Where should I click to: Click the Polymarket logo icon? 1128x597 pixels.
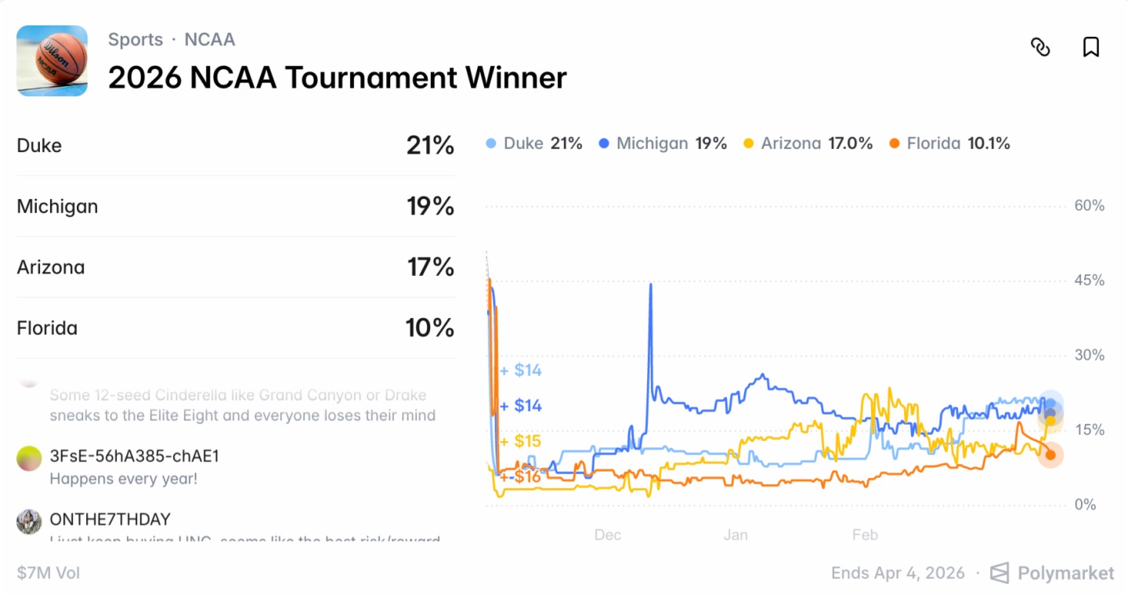pyautogui.click(x=1000, y=573)
